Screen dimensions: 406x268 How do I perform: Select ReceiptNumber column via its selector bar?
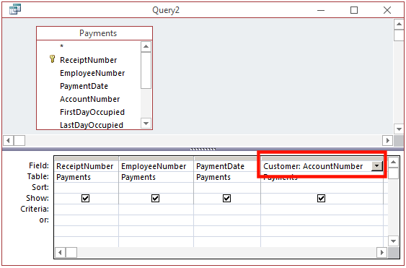click(87, 158)
